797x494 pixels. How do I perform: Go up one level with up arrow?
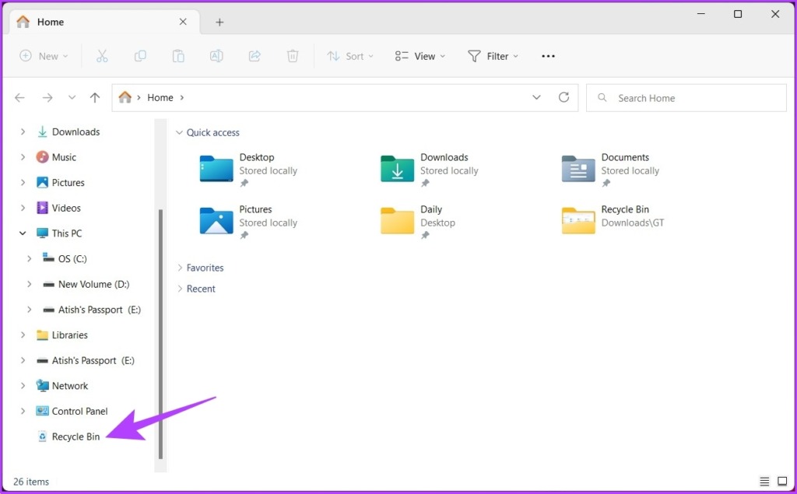[95, 97]
